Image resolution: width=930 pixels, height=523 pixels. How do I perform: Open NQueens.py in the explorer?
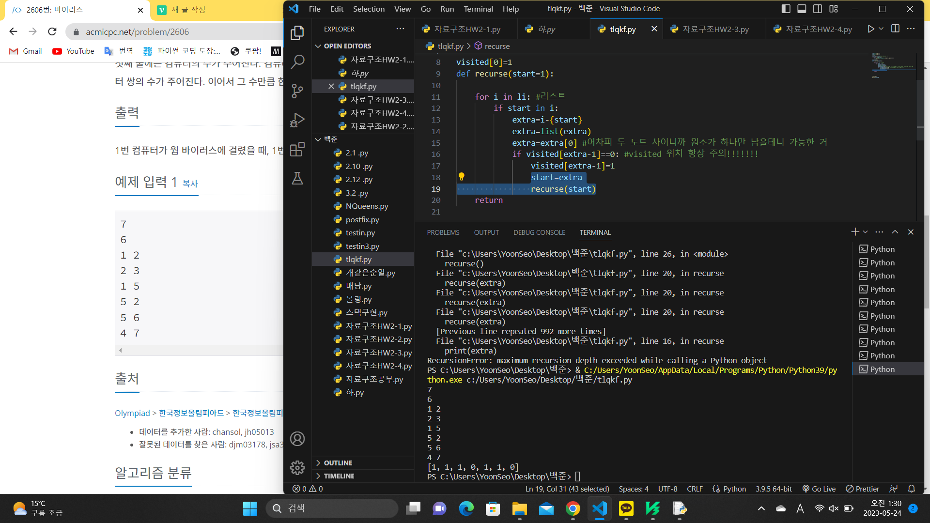(x=367, y=206)
